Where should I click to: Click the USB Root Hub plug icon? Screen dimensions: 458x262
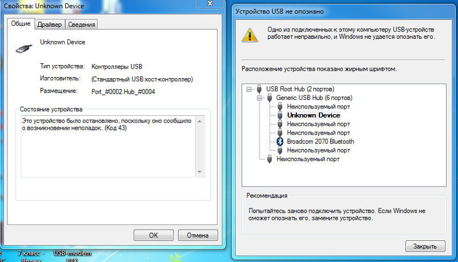(x=259, y=89)
